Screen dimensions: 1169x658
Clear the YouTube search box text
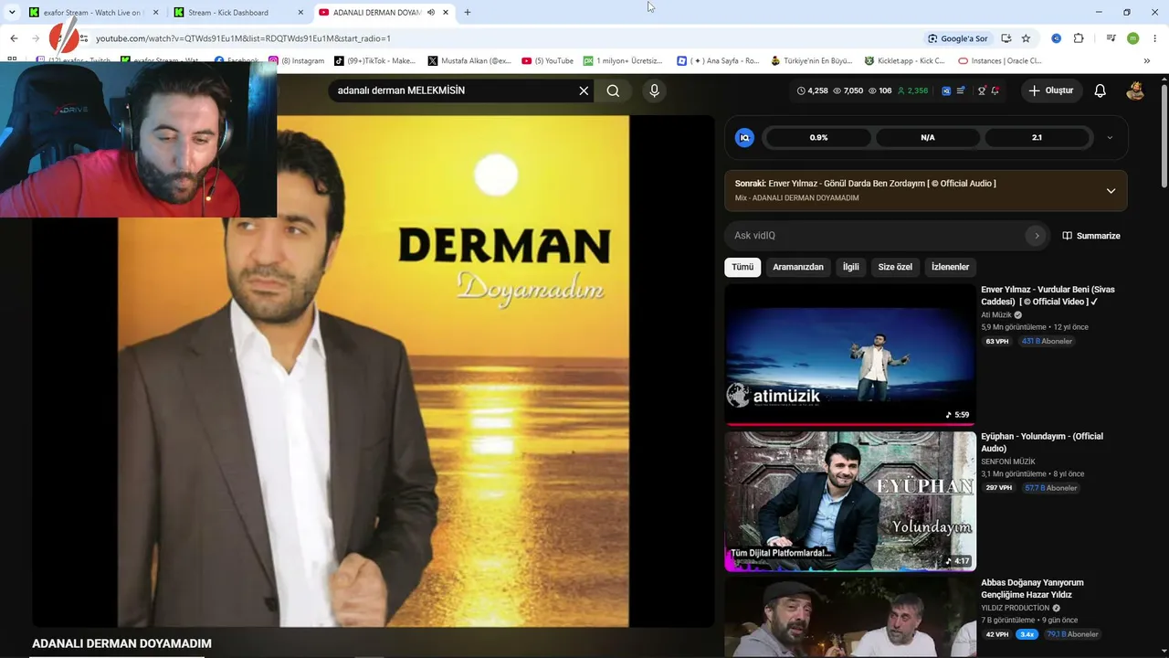coord(584,90)
